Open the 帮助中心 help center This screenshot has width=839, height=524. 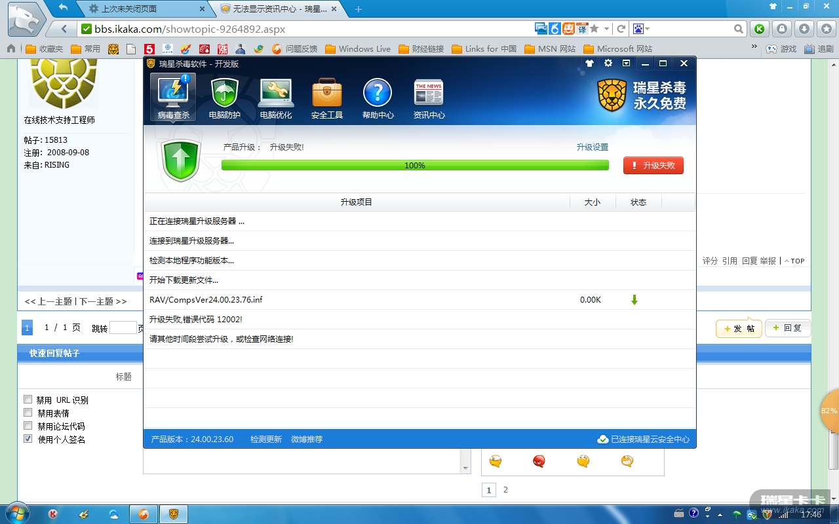(378, 97)
